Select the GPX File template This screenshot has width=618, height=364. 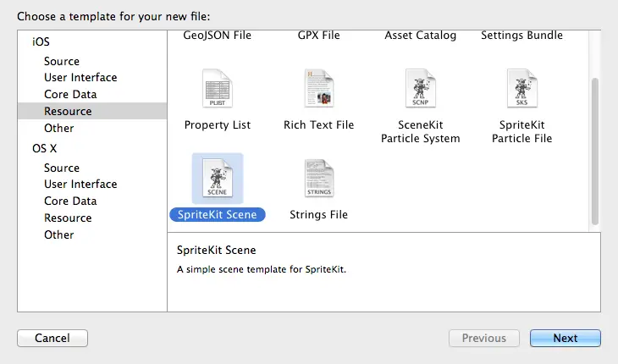coord(318,36)
